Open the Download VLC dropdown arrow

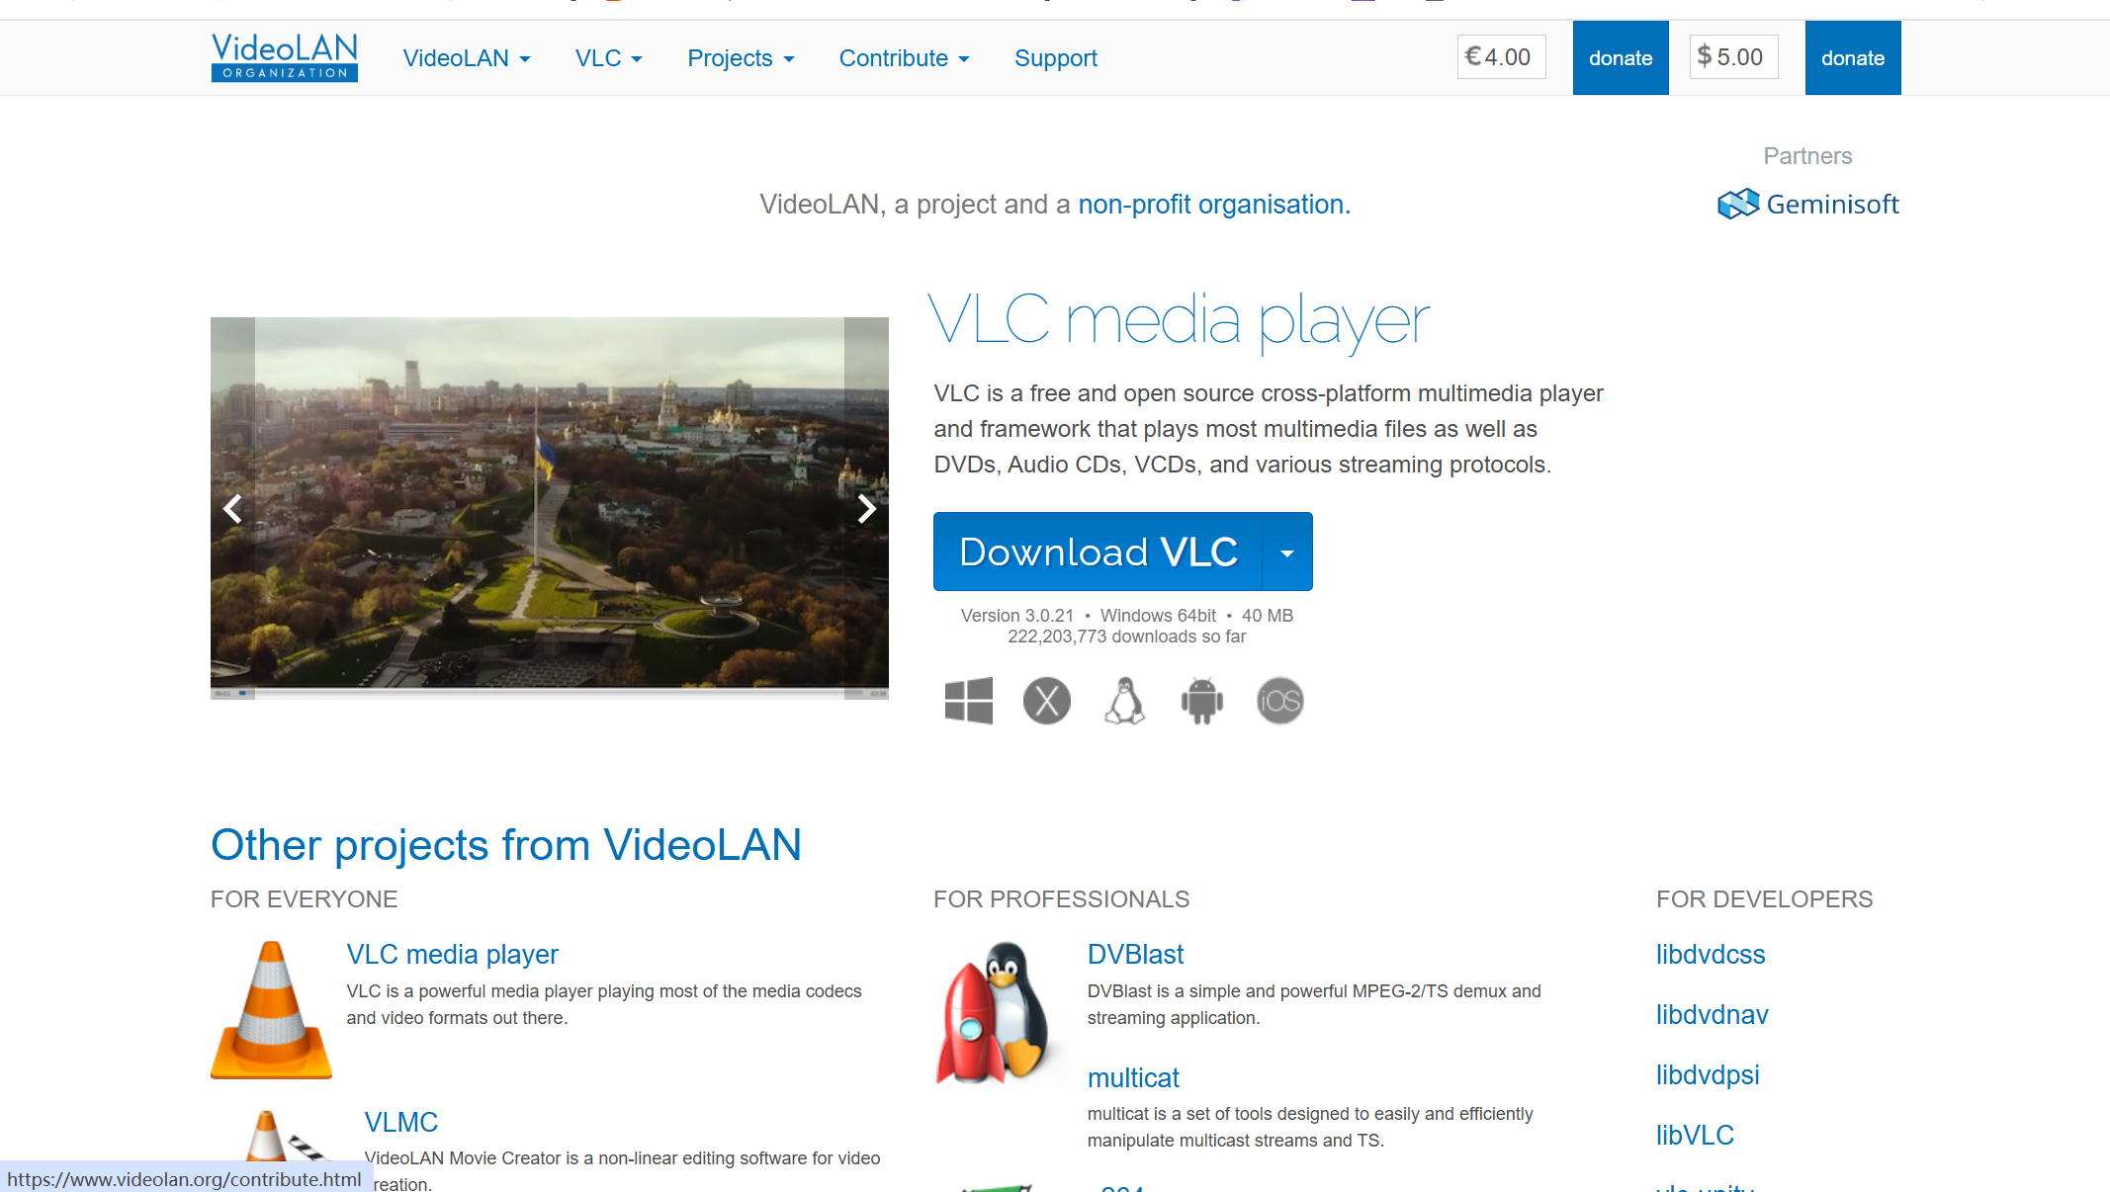[x=1287, y=552]
